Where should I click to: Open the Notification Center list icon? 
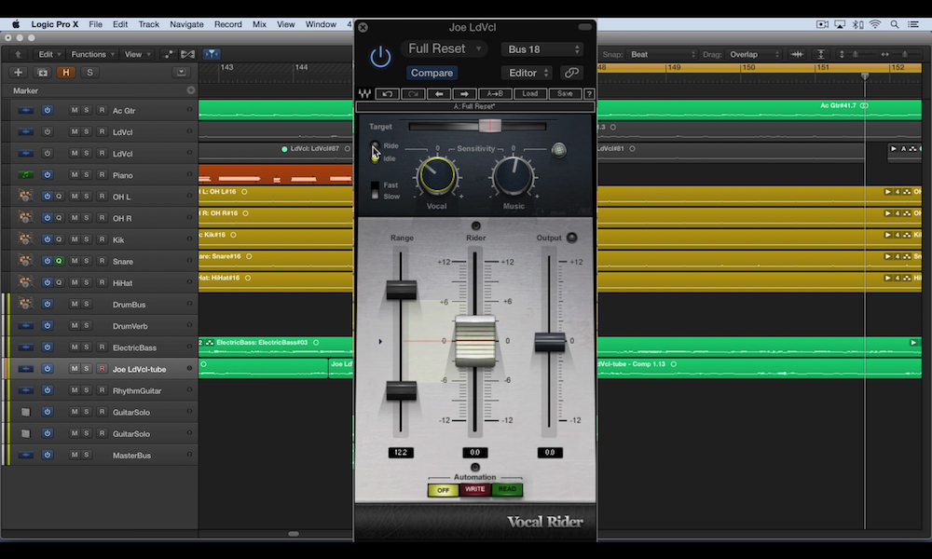coord(913,24)
